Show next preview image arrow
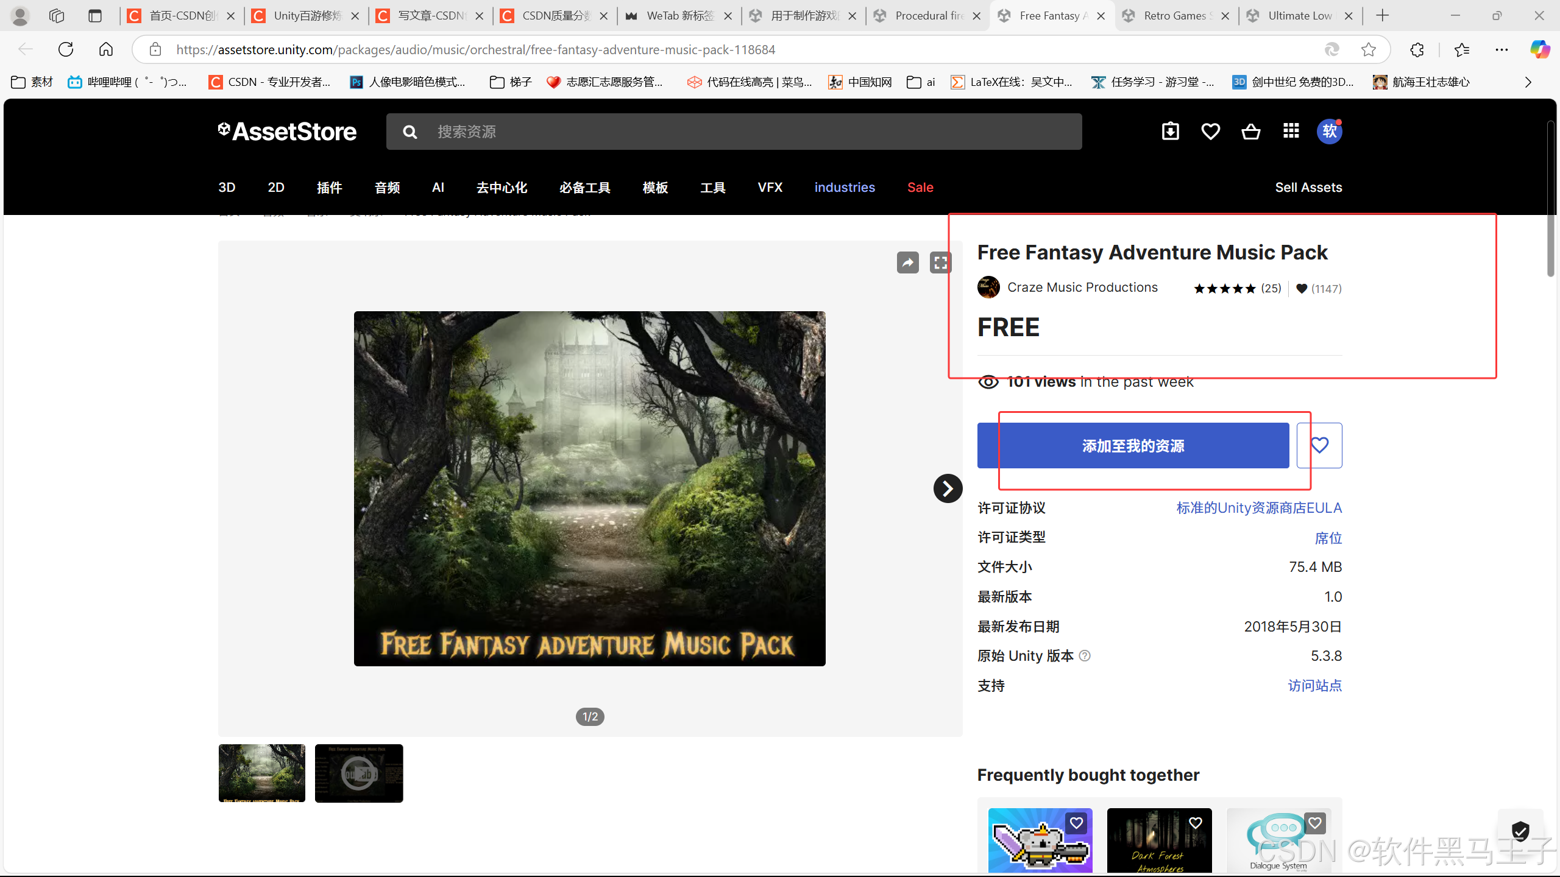 pos(948,488)
